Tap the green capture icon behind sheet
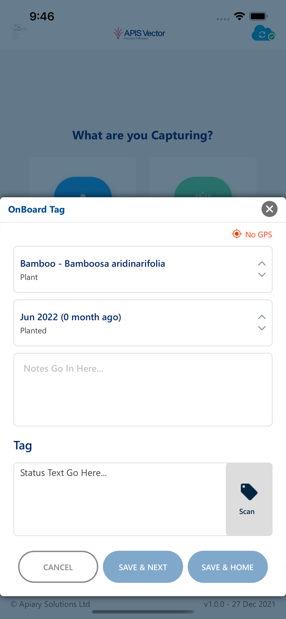The width and height of the screenshot is (286, 619). pyautogui.click(x=203, y=188)
